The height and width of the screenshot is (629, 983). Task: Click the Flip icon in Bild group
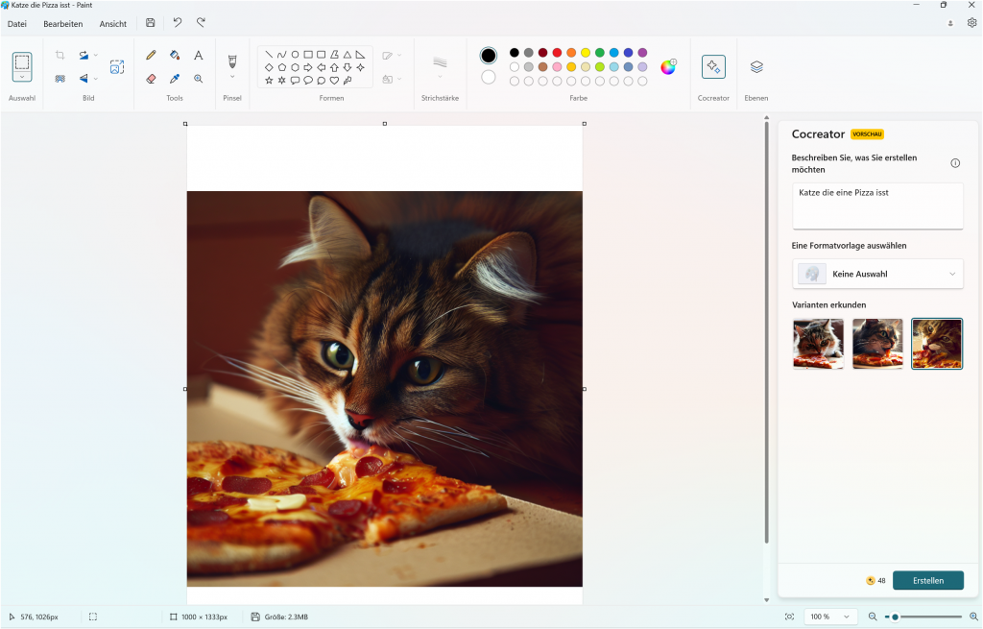pyautogui.click(x=84, y=79)
